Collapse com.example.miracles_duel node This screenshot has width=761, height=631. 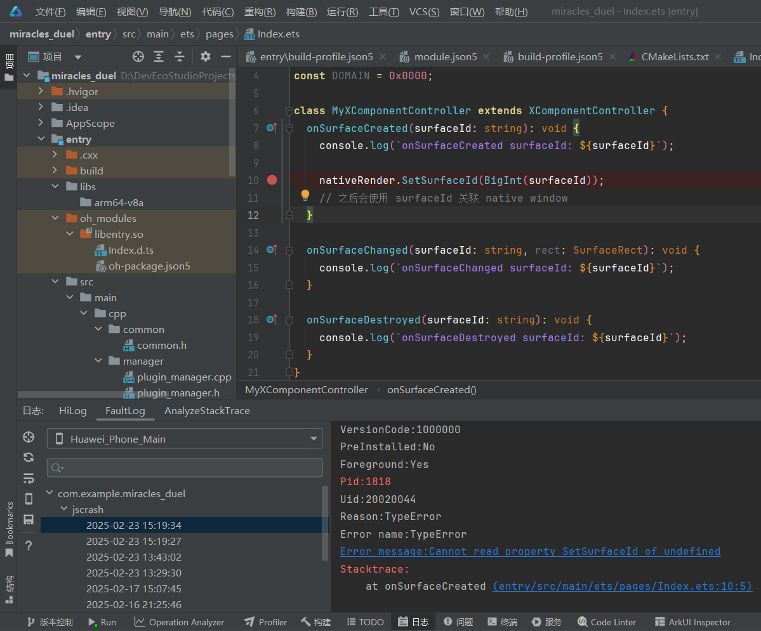tap(50, 493)
